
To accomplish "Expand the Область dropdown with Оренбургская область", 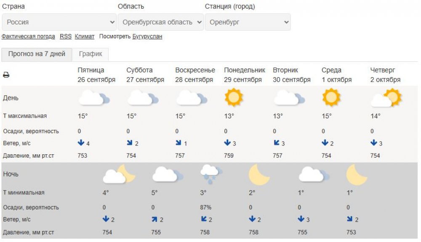I will 160,22.
